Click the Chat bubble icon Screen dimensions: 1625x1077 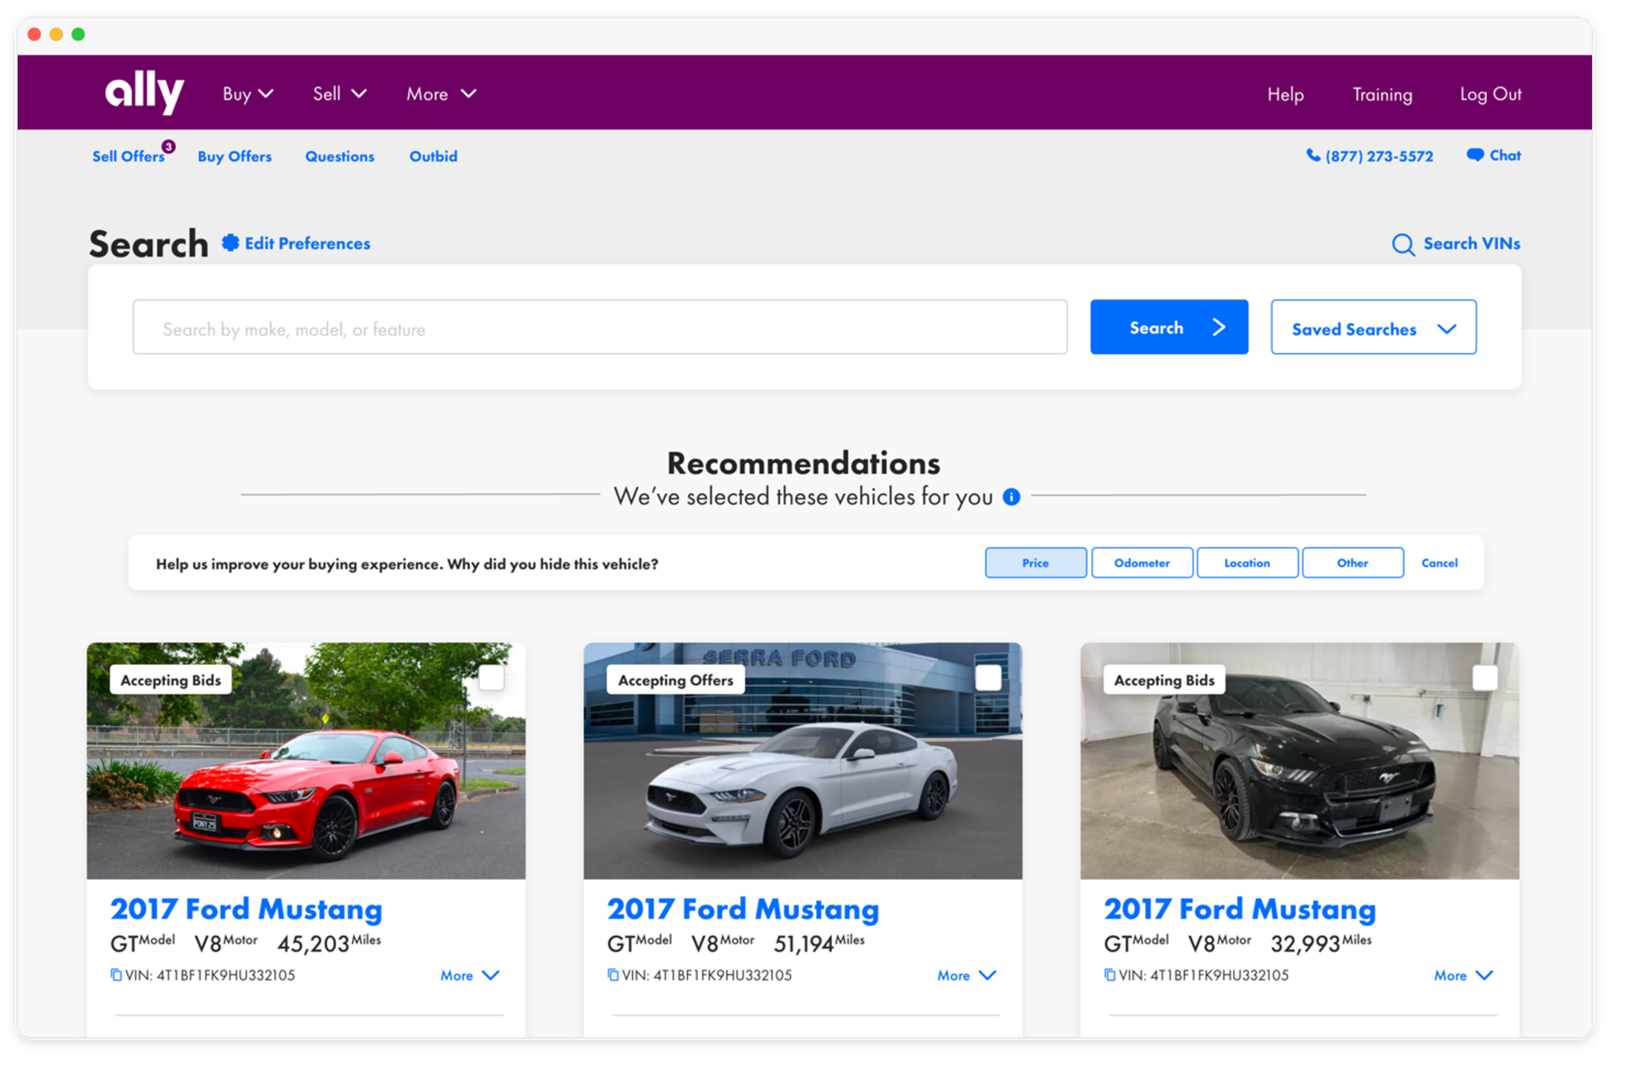coord(1475,155)
